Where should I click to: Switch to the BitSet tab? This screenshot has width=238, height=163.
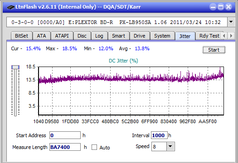pyautogui.click(x=22, y=36)
